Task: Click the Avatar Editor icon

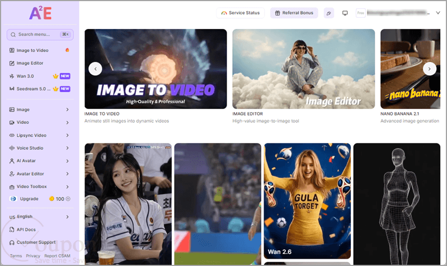Action: (12, 173)
